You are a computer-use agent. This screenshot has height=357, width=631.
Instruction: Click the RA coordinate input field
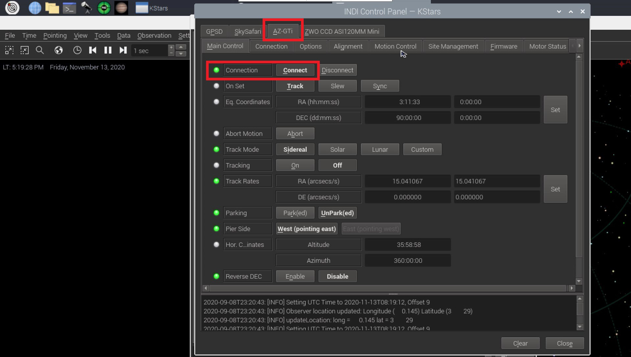coord(497,102)
